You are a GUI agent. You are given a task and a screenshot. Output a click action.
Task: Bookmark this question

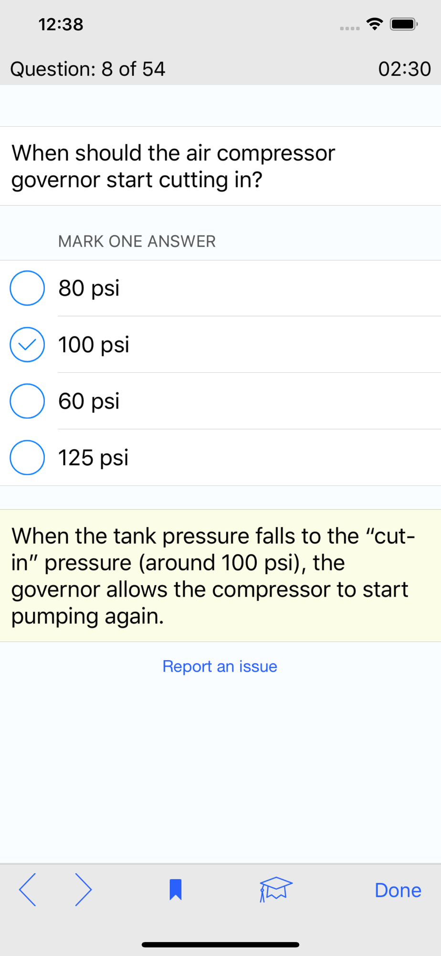(176, 890)
